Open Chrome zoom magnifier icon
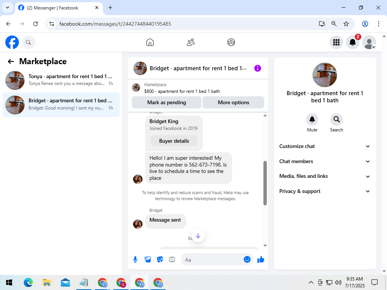The image size is (387, 290). point(334,24)
